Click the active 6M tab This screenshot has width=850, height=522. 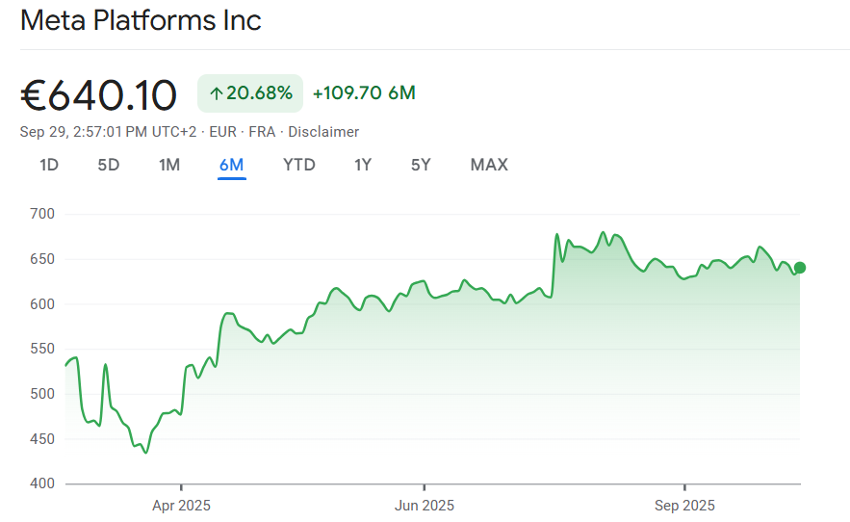tap(231, 165)
